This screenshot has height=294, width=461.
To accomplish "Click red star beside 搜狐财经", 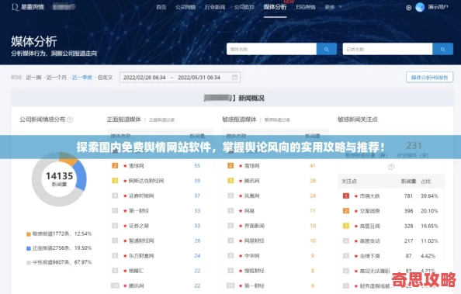I will tap(241, 271).
